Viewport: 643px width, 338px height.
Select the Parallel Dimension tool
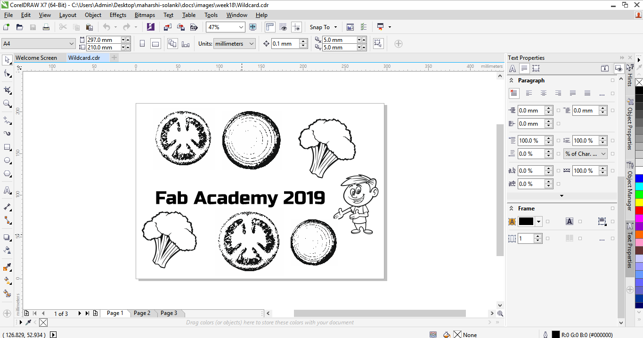tap(7, 207)
